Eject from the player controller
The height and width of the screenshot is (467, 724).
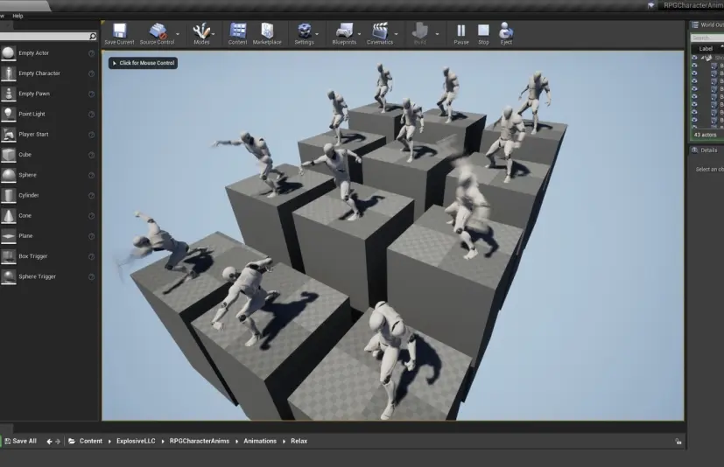pos(506,32)
